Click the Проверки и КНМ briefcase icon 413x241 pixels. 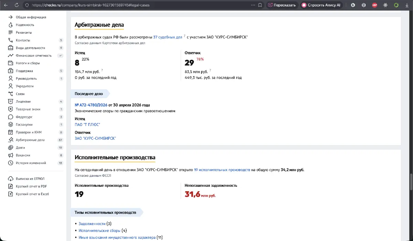tap(10, 132)
